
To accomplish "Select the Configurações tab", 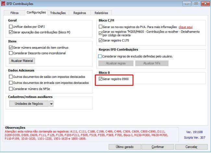I will [36, 13].
